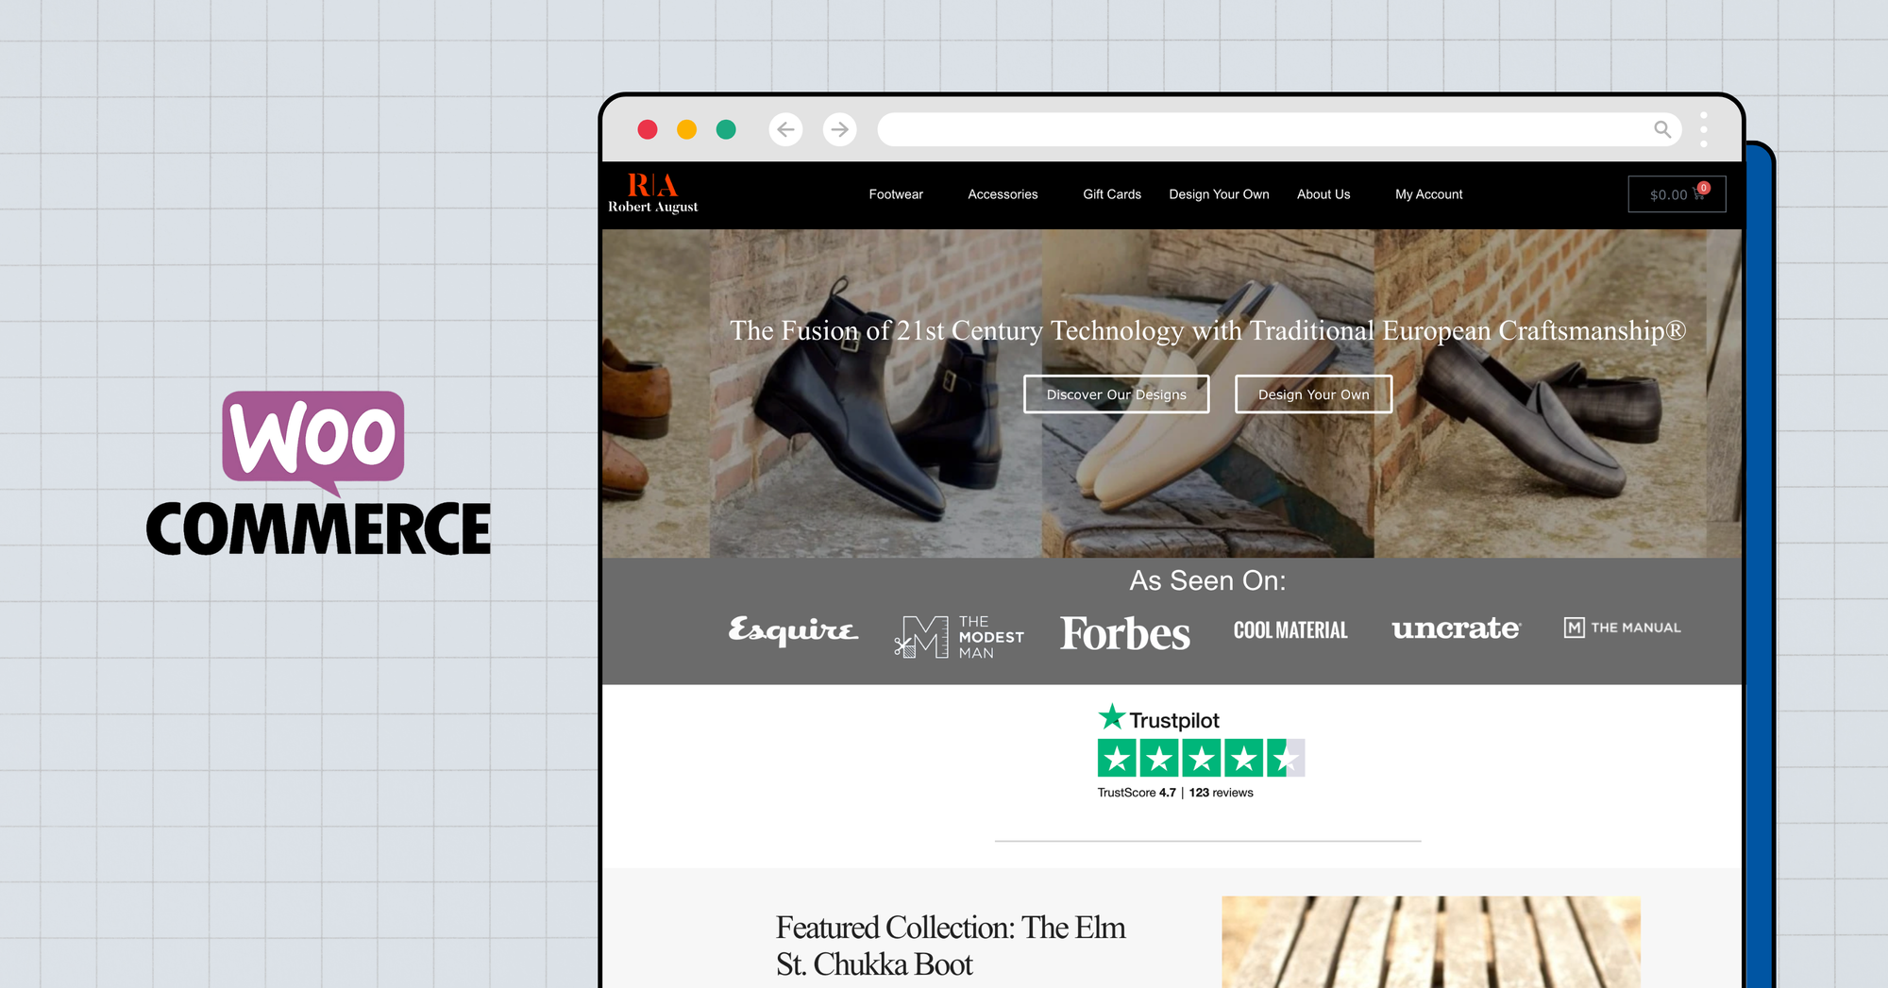Open the Accessories menu

click(1003, 194)
